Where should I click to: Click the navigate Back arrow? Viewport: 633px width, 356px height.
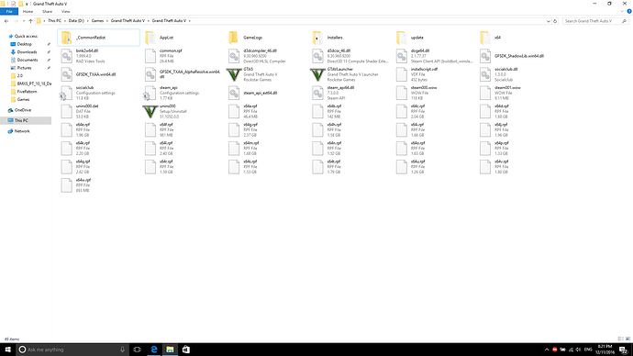coord(6,21)
